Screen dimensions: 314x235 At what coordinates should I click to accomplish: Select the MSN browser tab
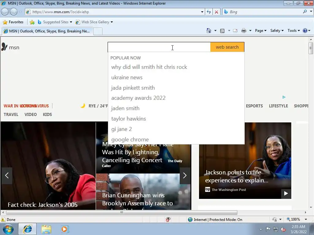[x=48, y=31]
